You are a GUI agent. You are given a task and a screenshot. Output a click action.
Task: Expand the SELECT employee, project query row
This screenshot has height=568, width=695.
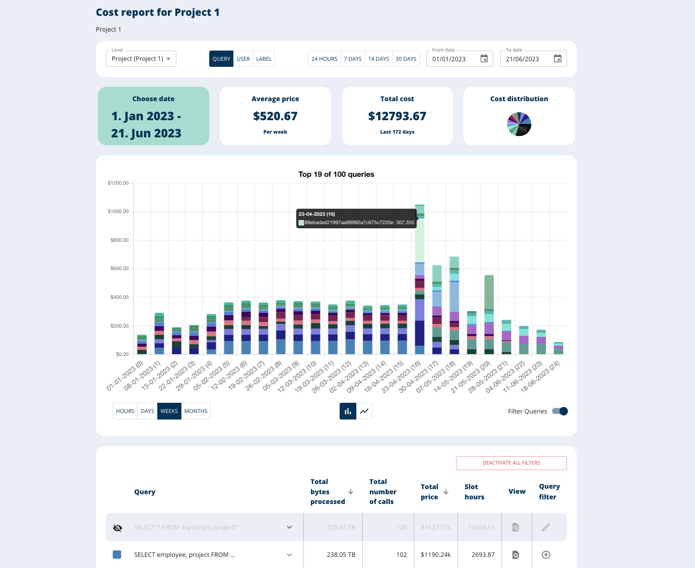(290, 555)
